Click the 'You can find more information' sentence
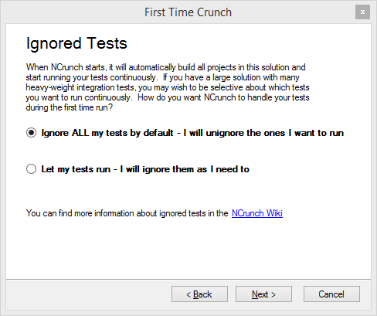The image size is (377, 316). (x=127, y=213)
